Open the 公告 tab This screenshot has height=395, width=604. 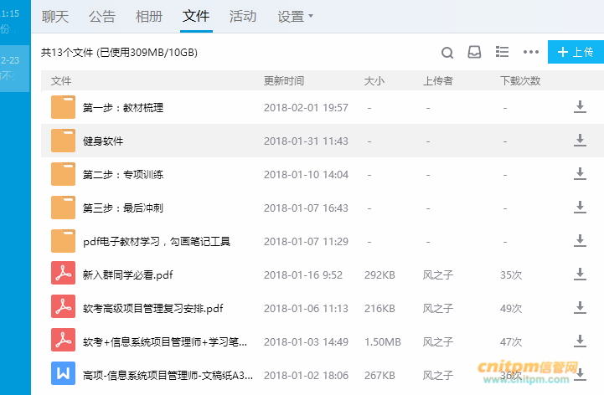(102, 17)
